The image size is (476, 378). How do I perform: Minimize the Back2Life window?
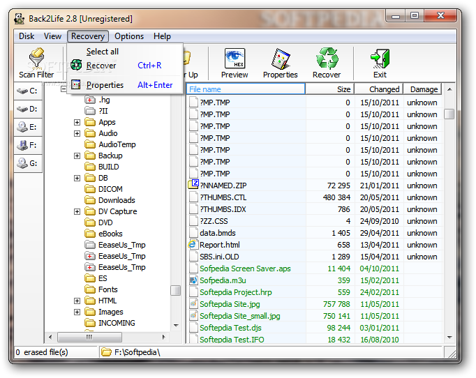click(396, 16)
